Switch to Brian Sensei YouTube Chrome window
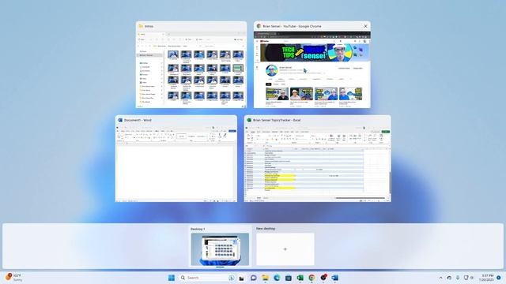This screenshot has height=284, width=506. coord(312,65)
